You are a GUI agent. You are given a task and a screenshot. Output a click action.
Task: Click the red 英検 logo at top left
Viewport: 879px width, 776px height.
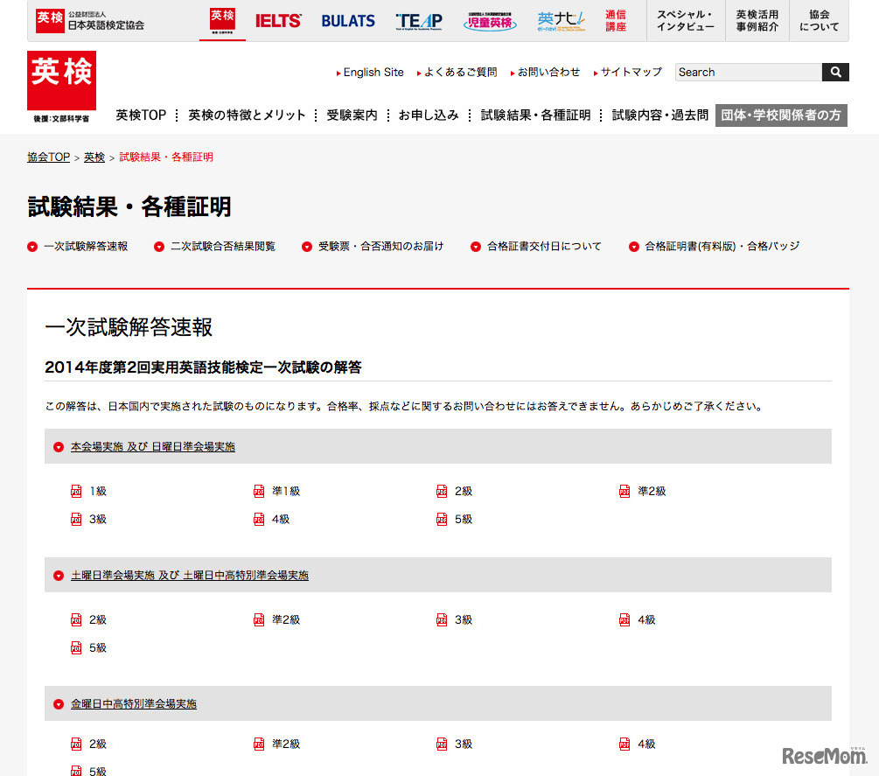coord(61,79)
